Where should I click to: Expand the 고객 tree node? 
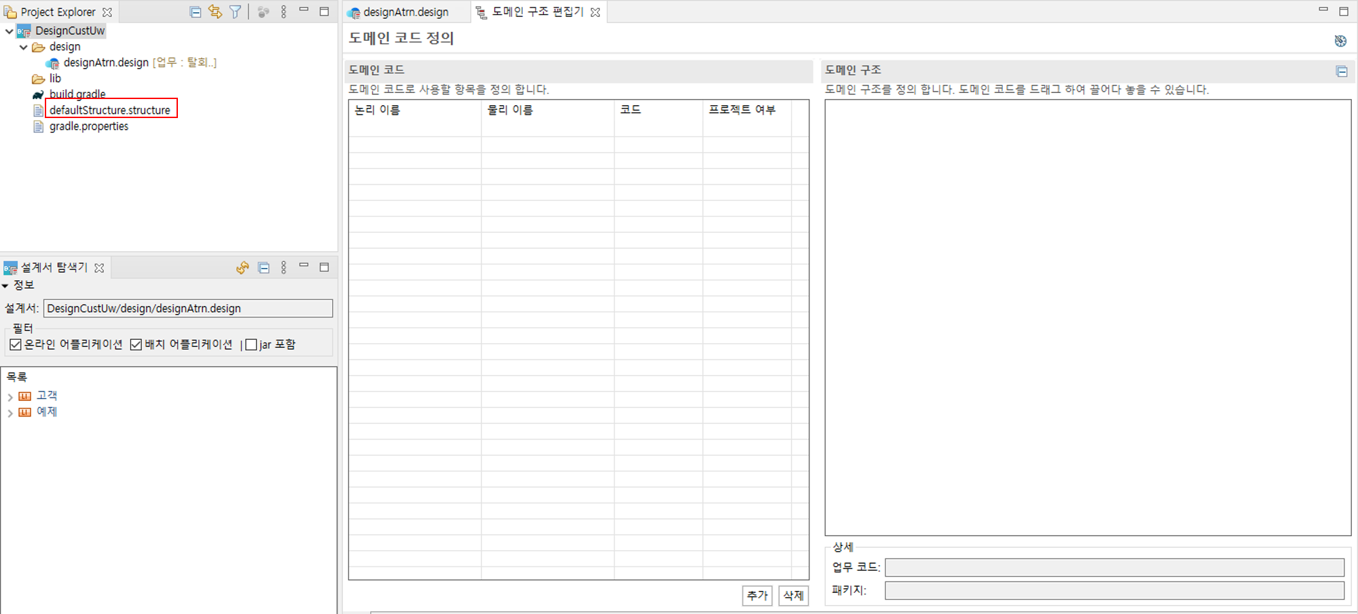(10, 396)
